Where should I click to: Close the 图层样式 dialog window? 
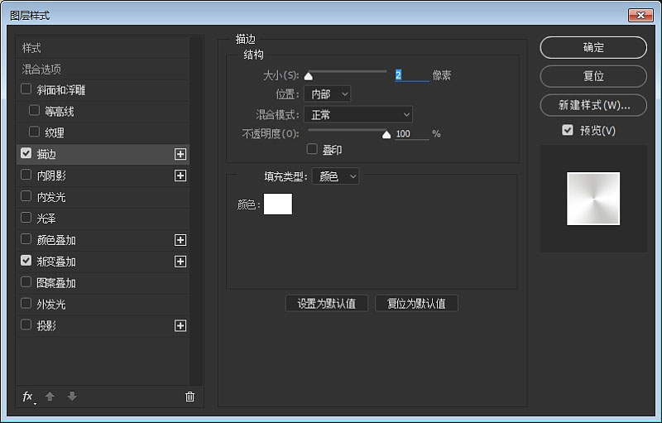(x=640, y=15)
